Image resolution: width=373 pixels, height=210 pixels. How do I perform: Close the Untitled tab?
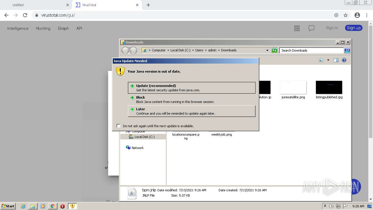68,5
